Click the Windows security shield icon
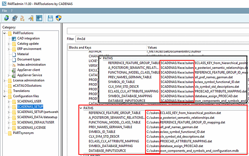The width and height of the screenshot is (249, 156). tap(58, 18)
